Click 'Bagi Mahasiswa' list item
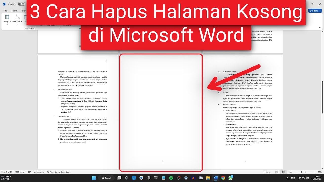This screenshot has height=182, width=324. coord(231,110)
